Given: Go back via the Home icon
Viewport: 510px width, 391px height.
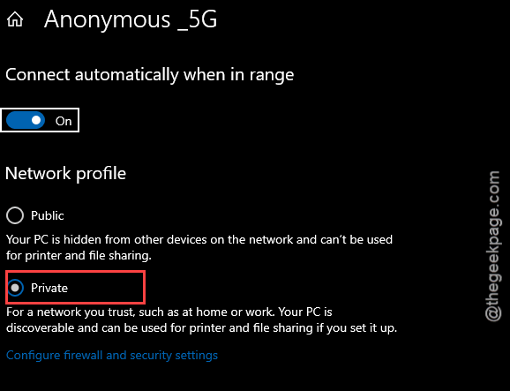Looking at the screenshot, I should click(x=15, y=19).
